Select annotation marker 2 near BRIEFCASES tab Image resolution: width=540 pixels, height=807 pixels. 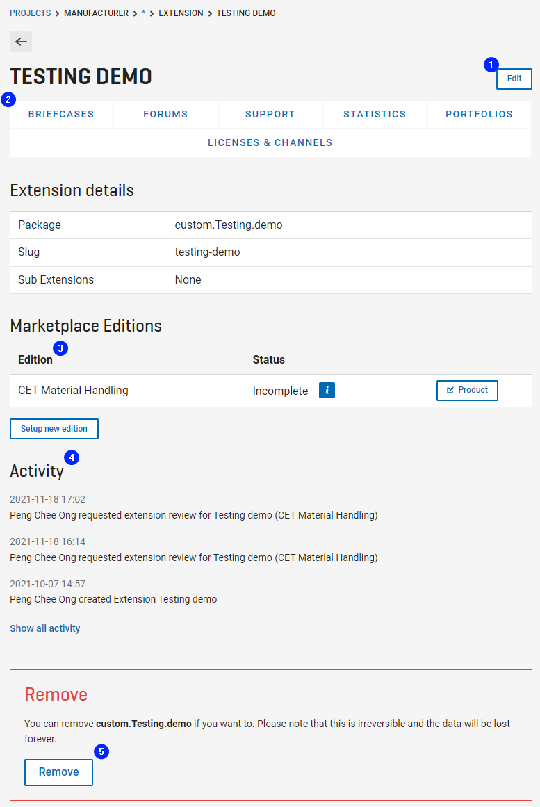(8, 99)
